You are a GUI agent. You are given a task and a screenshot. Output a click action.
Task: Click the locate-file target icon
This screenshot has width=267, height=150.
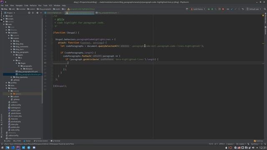click(x=29, y=13)
